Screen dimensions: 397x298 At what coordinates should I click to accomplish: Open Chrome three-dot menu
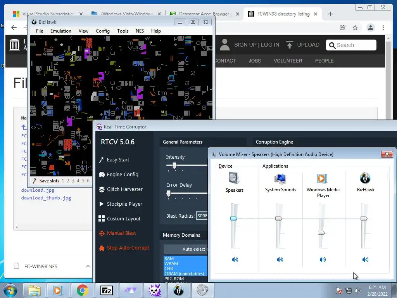click(383, 28)
